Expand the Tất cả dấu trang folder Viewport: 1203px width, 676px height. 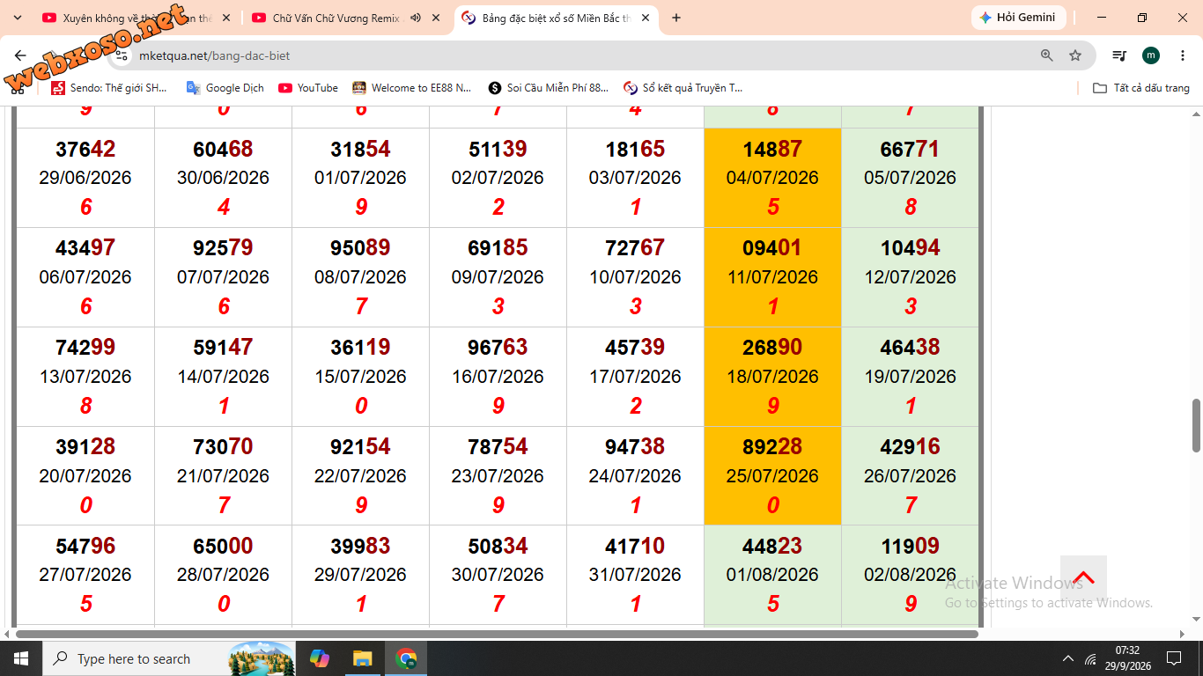point(1141,88)
